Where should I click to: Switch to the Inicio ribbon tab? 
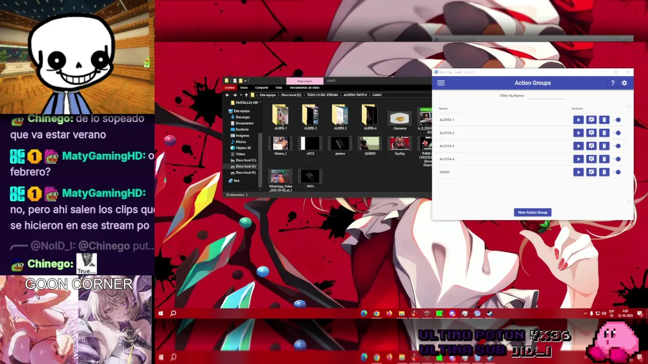click(x=244, y=87)
